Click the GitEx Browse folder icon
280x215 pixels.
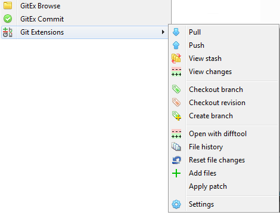[8, 5]
